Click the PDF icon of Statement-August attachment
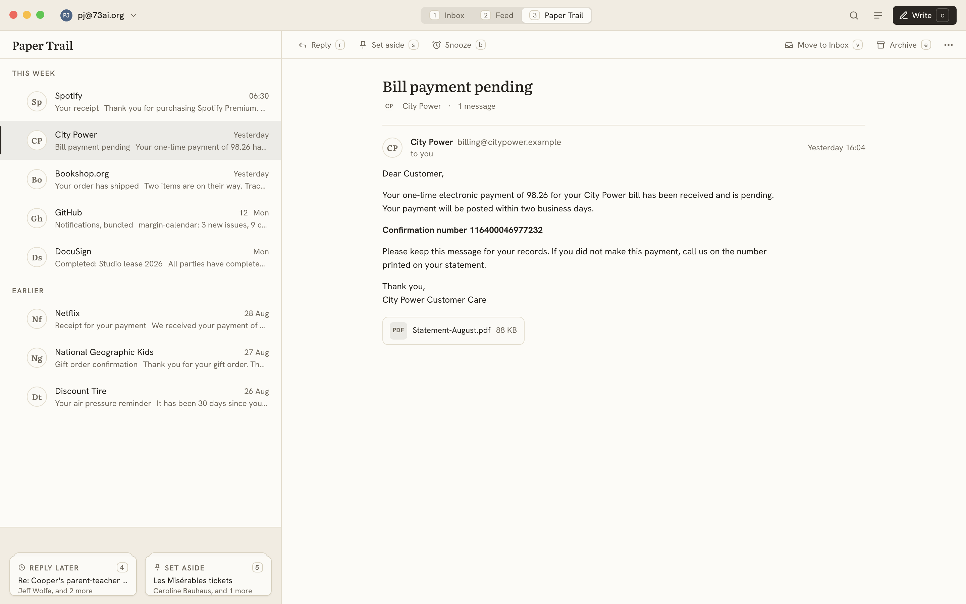Viewport: 966px width, 604px height. coord(398,331)
